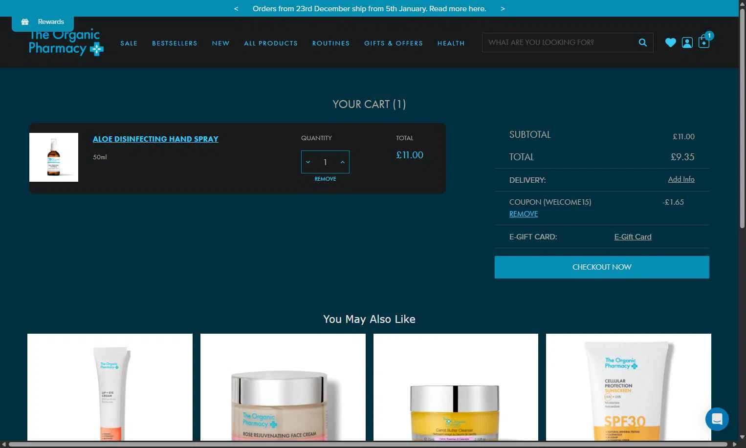Click the '£9.35' total amount
Image resolution: width=746 pixels, height=448 pixels.
pos(682,157)
